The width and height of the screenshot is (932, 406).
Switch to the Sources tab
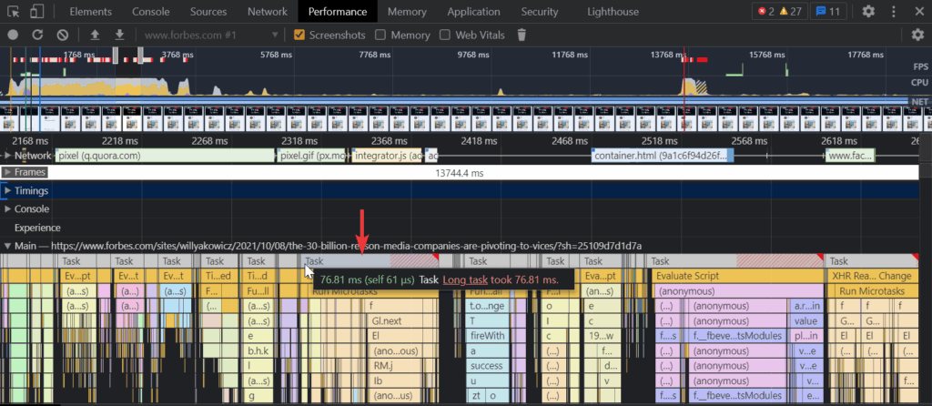(209, 11)
